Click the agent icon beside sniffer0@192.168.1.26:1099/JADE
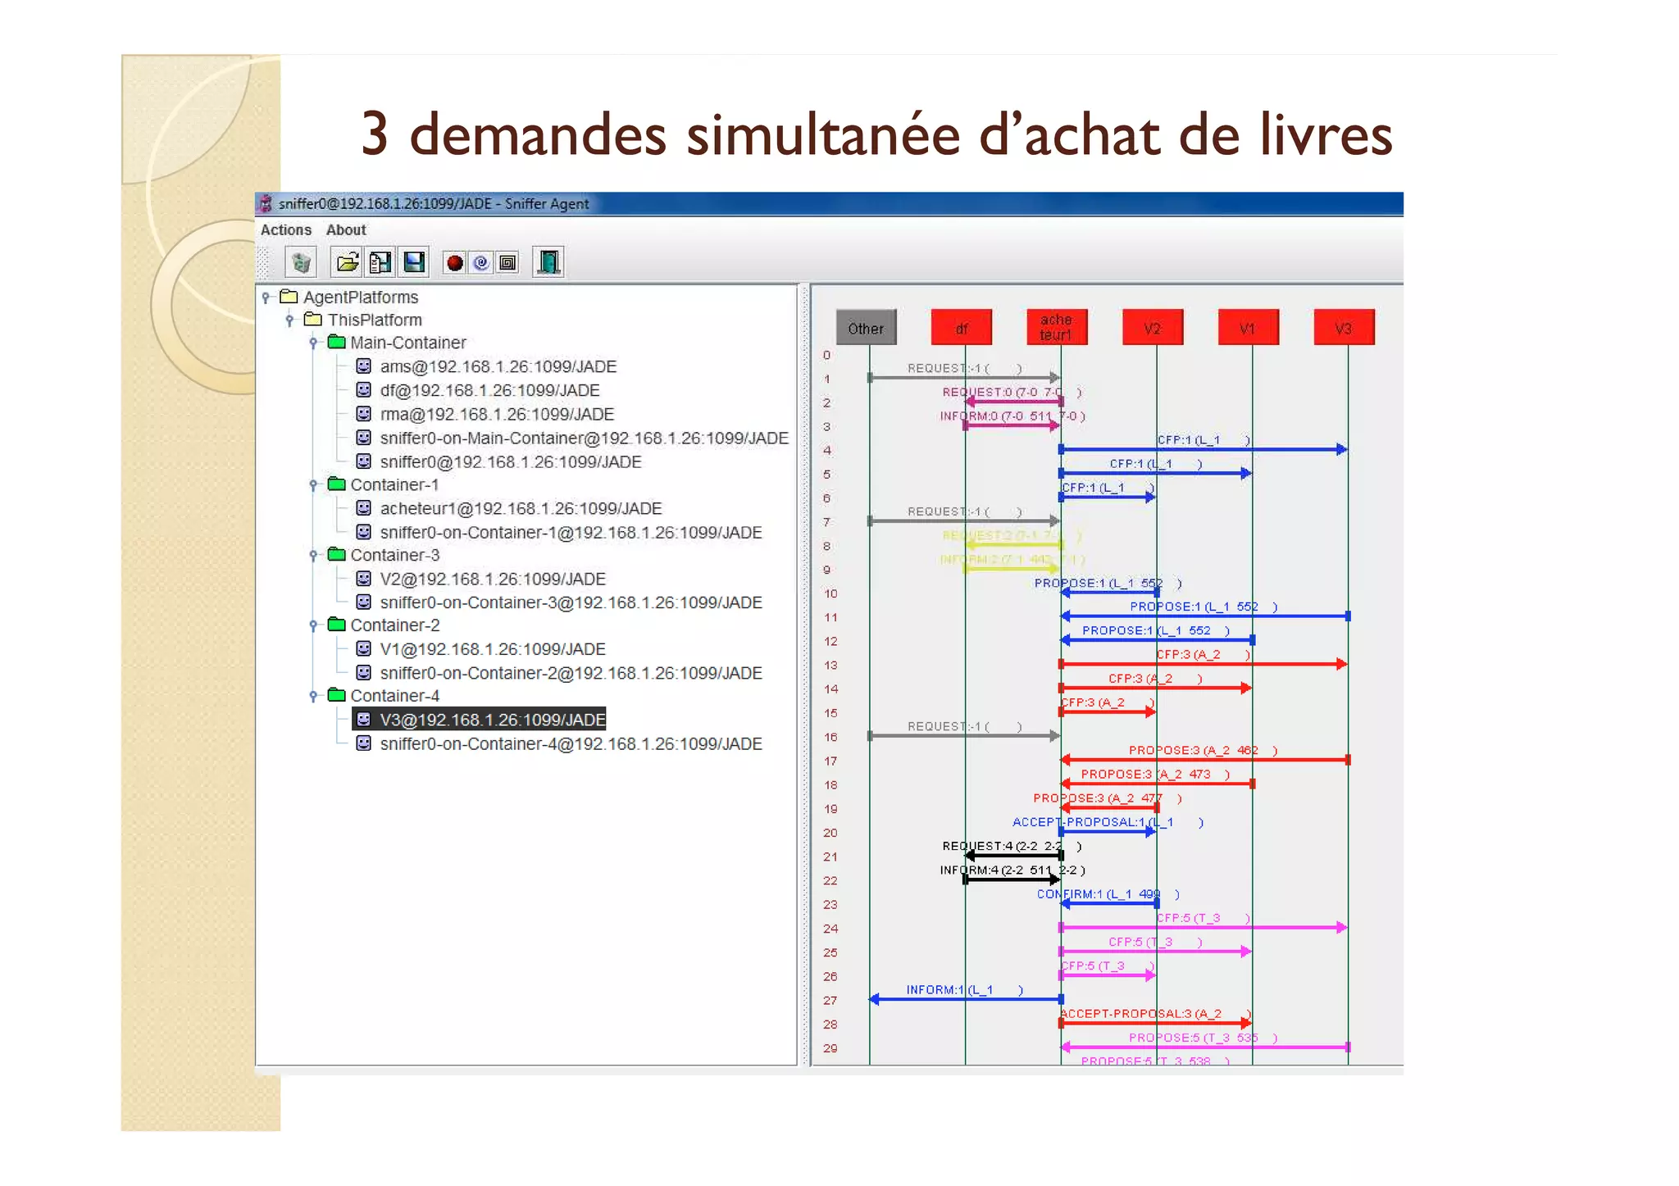Viewport: 1679px width, 1186px height. (363, 461)
